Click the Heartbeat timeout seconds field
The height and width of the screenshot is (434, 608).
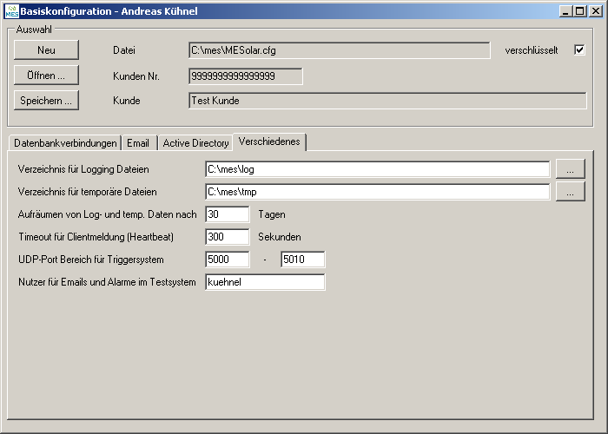click(227, 237)
